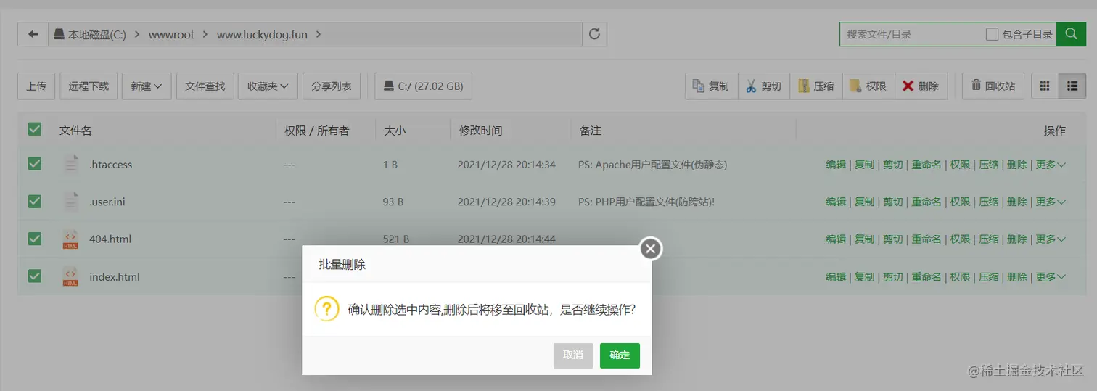Open the 回收站 recycle bin
Viewport: 1097px width, 391px height.
pyautogui.click(x=993, y=86)
